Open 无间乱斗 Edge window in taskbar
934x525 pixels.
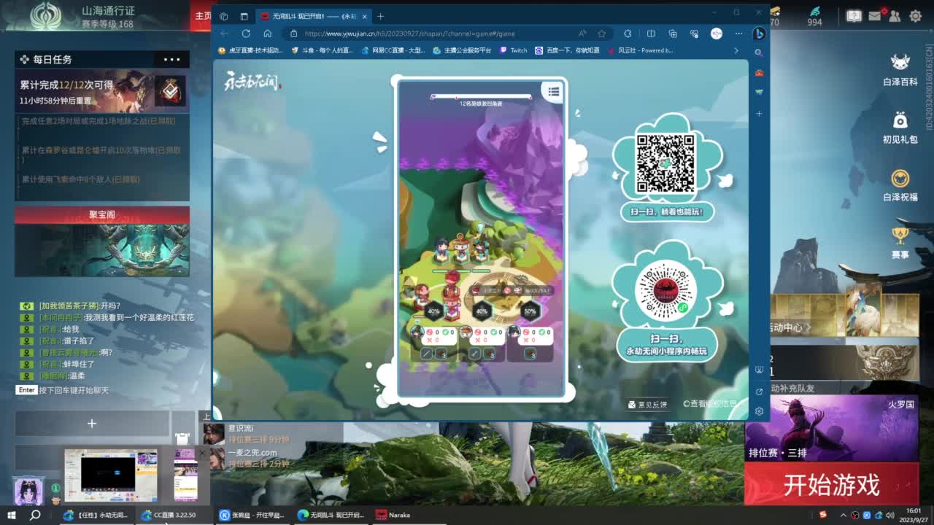[x=331, y=515]
